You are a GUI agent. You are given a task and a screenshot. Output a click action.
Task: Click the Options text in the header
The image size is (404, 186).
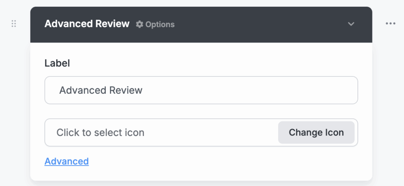[x=160, y=24]
